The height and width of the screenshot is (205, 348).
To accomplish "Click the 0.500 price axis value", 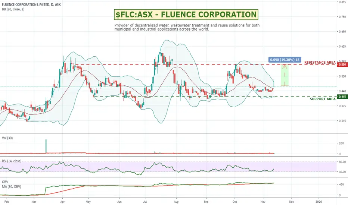I will pyautogui.click(x=342, y=76).
